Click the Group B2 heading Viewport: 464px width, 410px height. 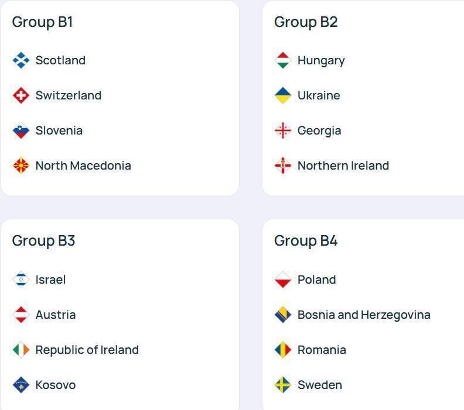[x=306, y=22]
